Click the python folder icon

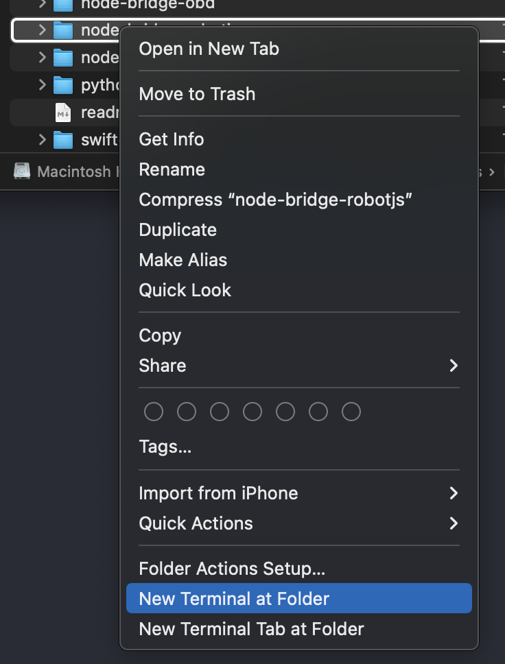coord(63,85)
